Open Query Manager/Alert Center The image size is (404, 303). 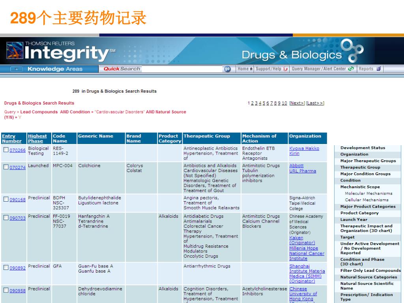[323, 69]
